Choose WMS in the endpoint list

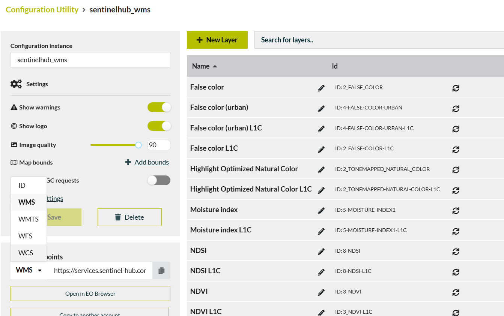tap(29, 202)
